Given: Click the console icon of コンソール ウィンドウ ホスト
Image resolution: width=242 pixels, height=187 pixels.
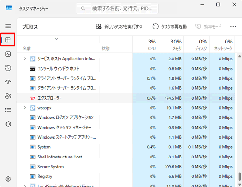Looking at the screenshot, I should click(x=32, y=69).
